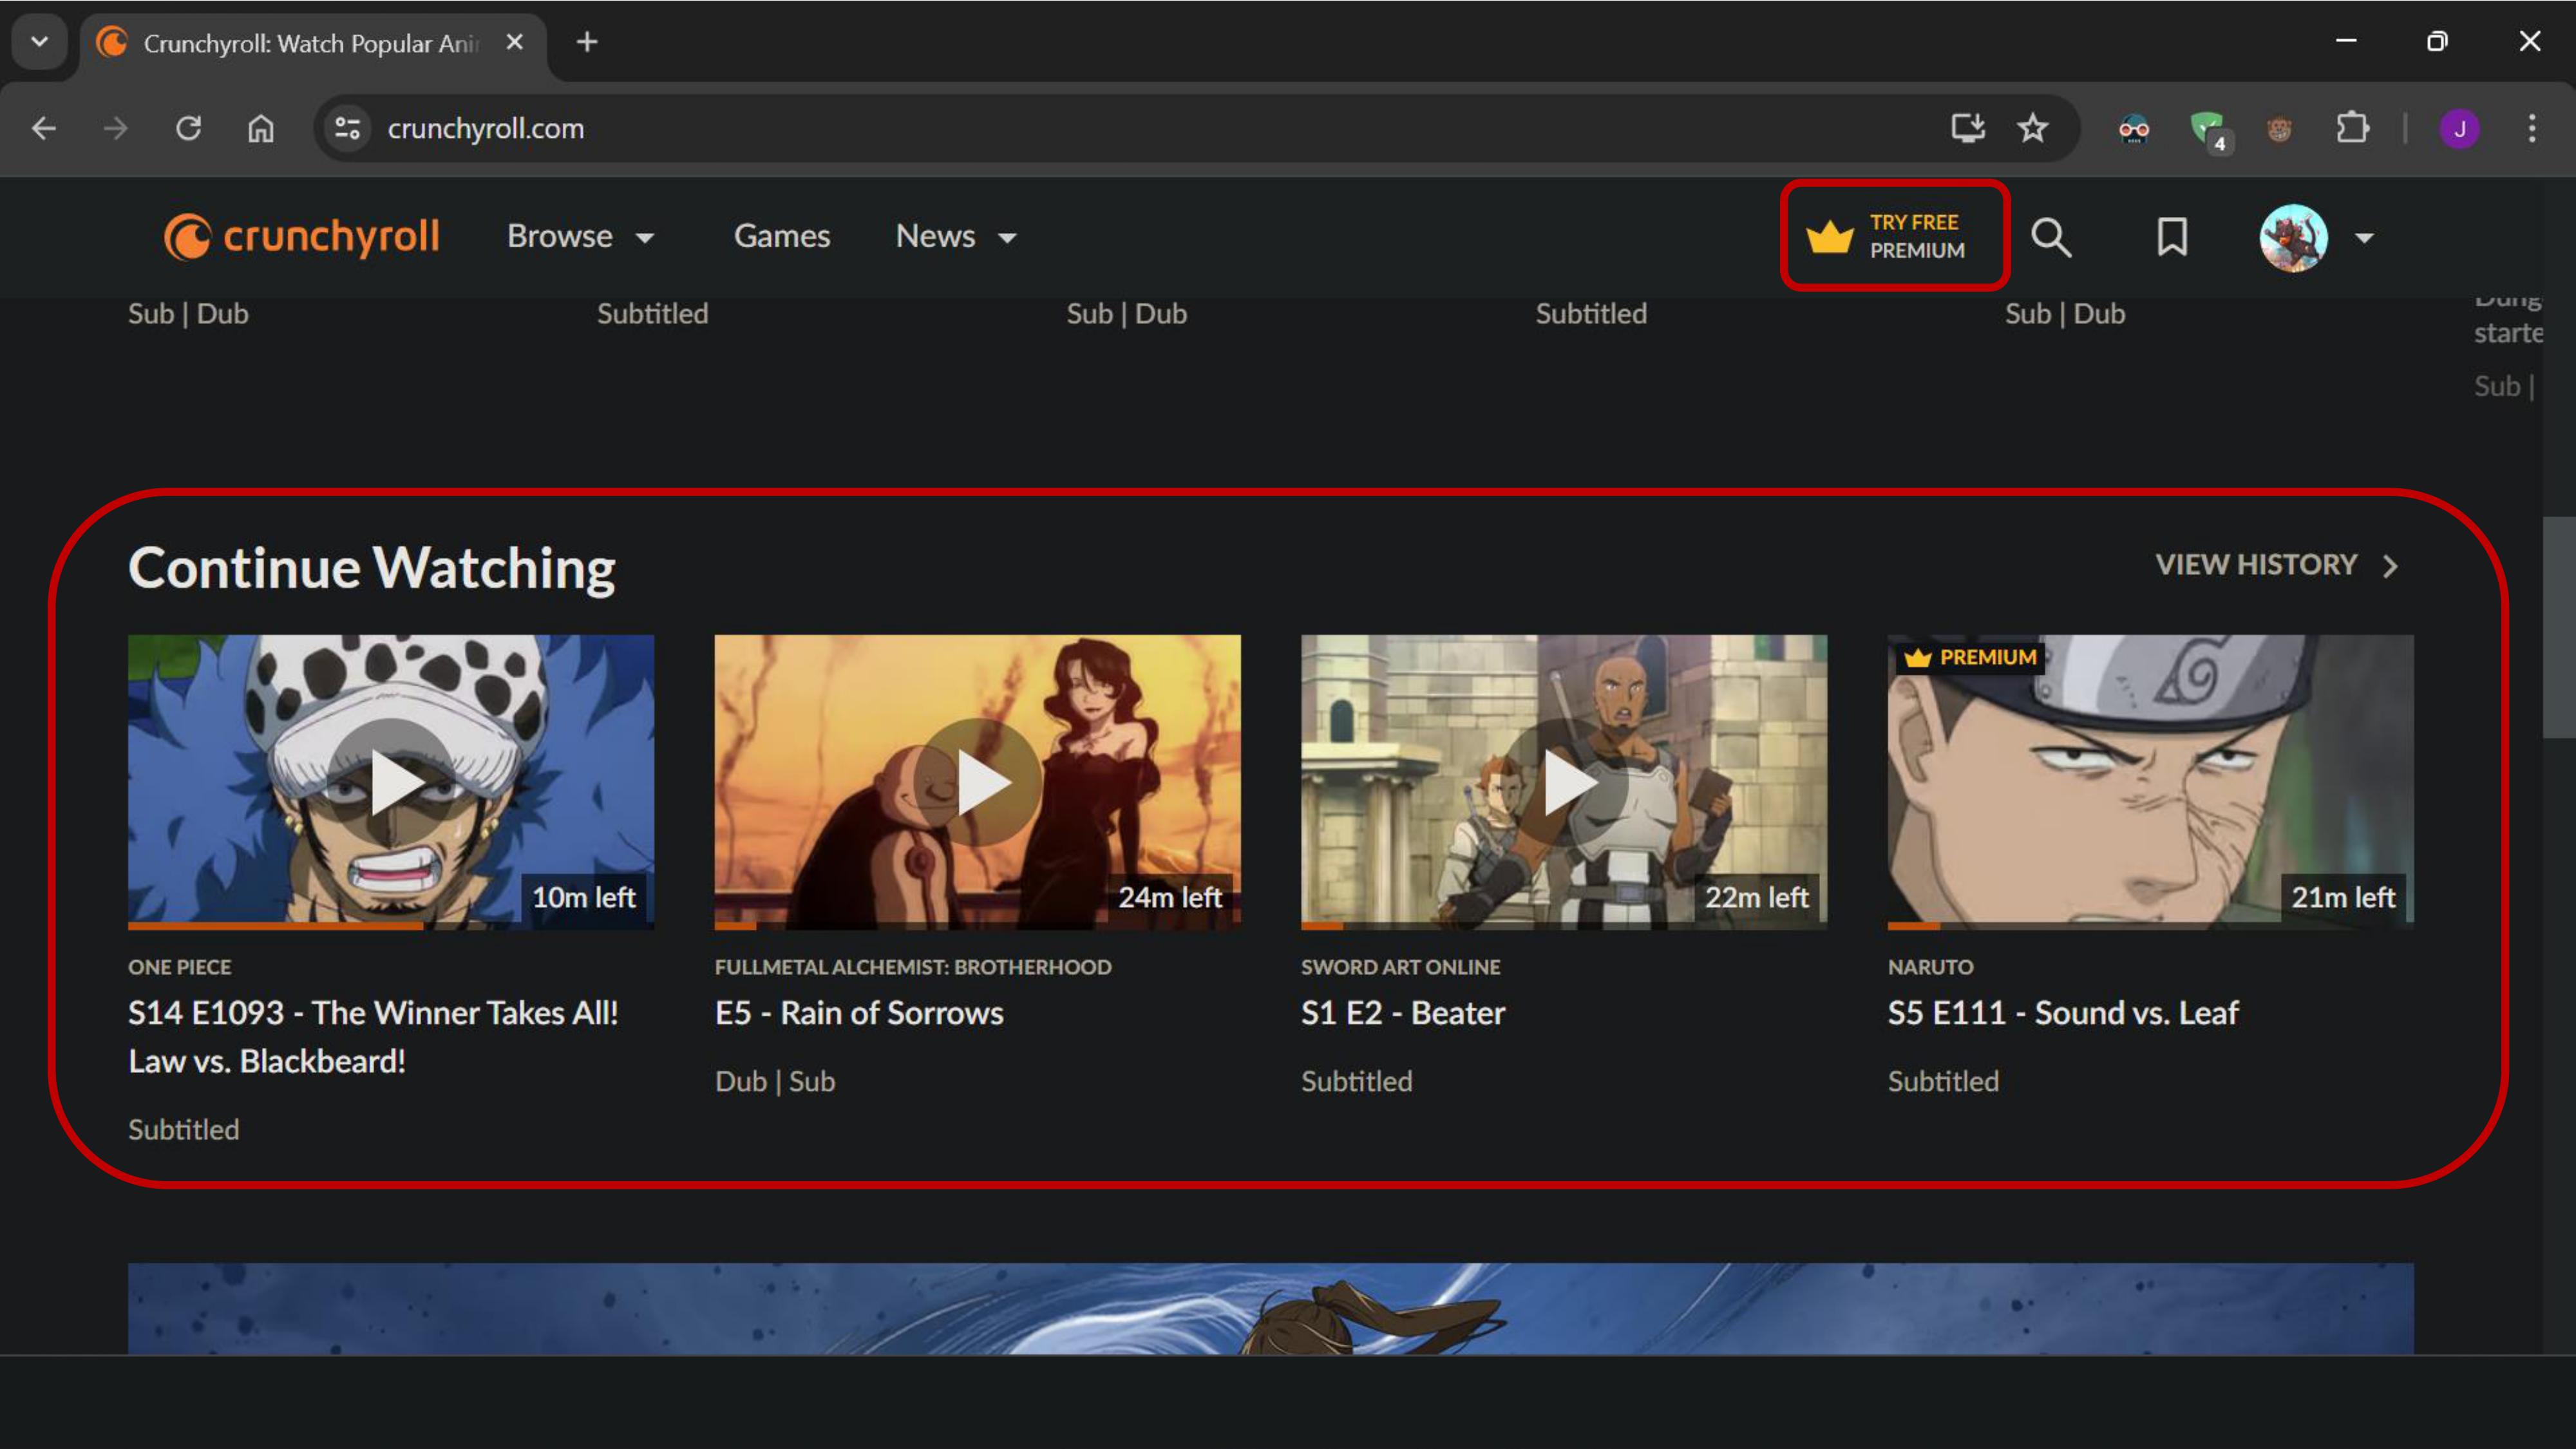Click the install app icon in address bar

tap(1967, 128)
